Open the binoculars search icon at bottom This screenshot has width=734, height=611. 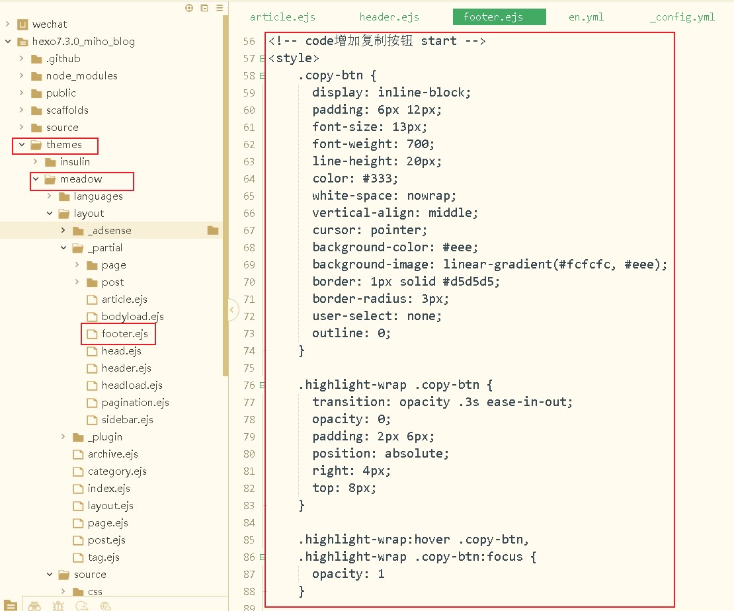pos(34,605)
